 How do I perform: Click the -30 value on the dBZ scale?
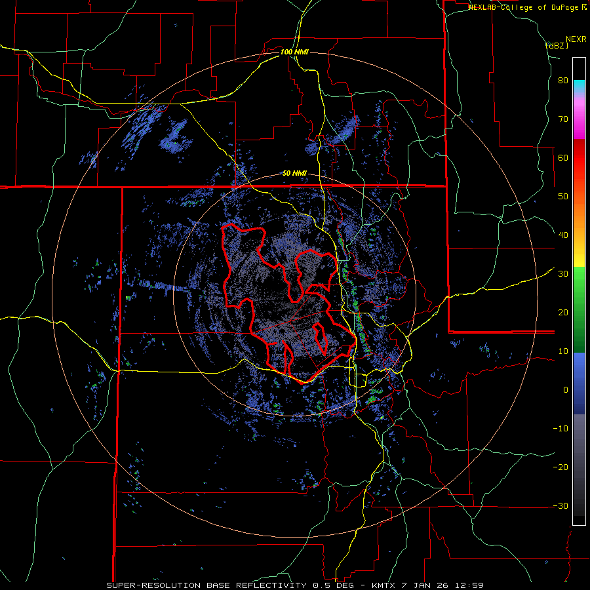[560, 505]
